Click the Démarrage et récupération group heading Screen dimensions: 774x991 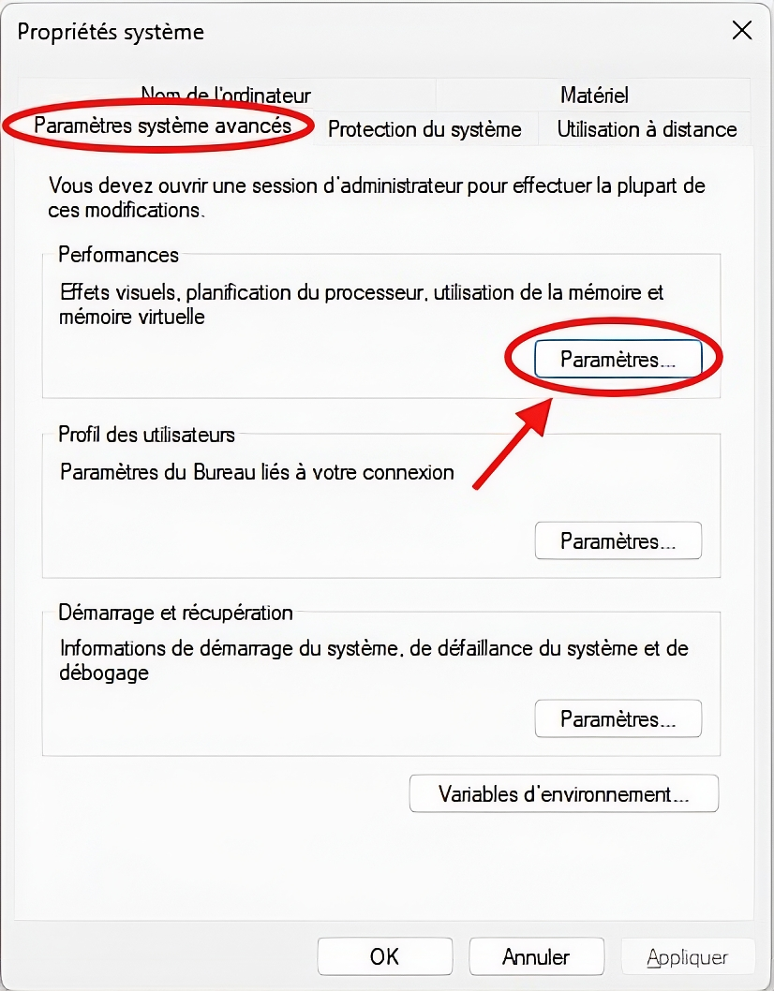(x=175, y=613)
